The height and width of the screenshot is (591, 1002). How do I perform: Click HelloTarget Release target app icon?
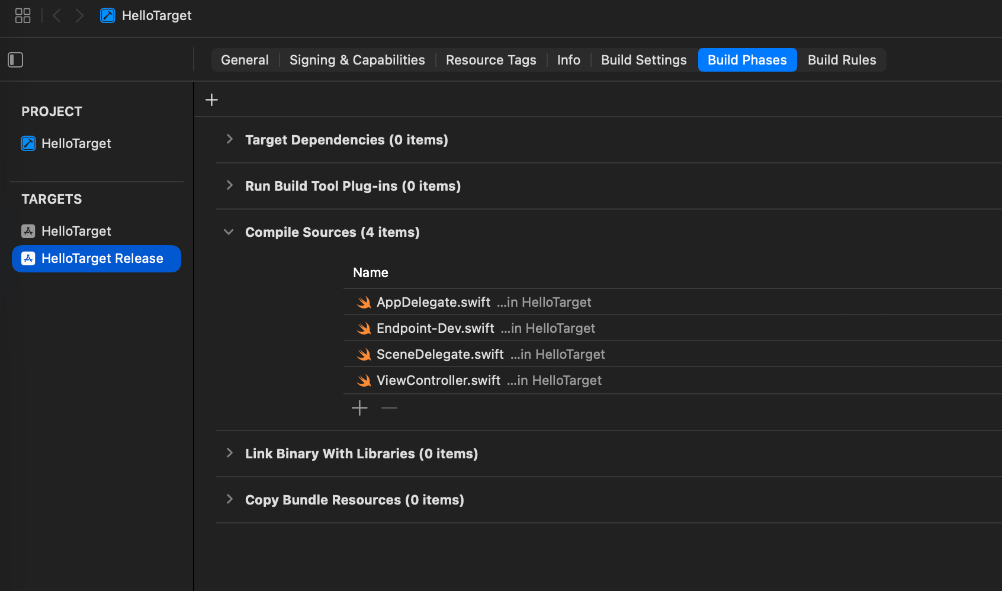pos(28,258)
